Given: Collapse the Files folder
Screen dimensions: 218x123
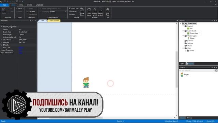Looking at the screenshot, I should tap(183, 48).
